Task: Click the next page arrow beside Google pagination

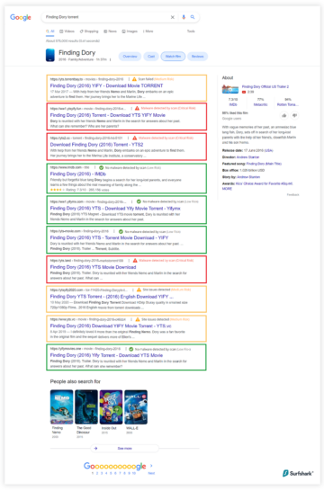Action: pyautogui.click(x=151, y=466)
